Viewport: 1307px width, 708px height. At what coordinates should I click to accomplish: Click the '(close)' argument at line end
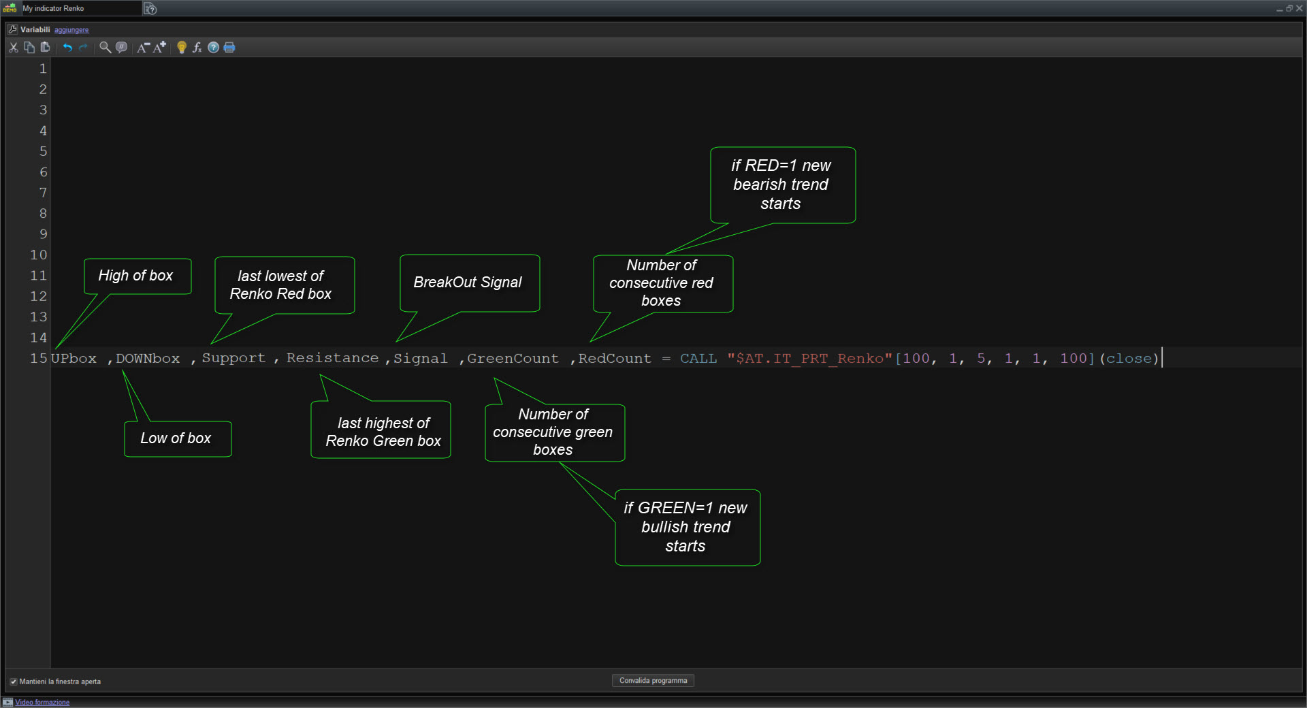click(x=1129, y=358)
